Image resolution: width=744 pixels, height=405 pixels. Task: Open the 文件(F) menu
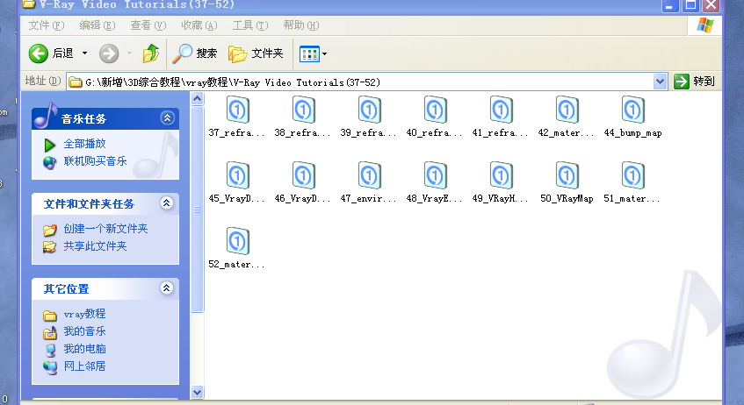(x=46, y=25)
